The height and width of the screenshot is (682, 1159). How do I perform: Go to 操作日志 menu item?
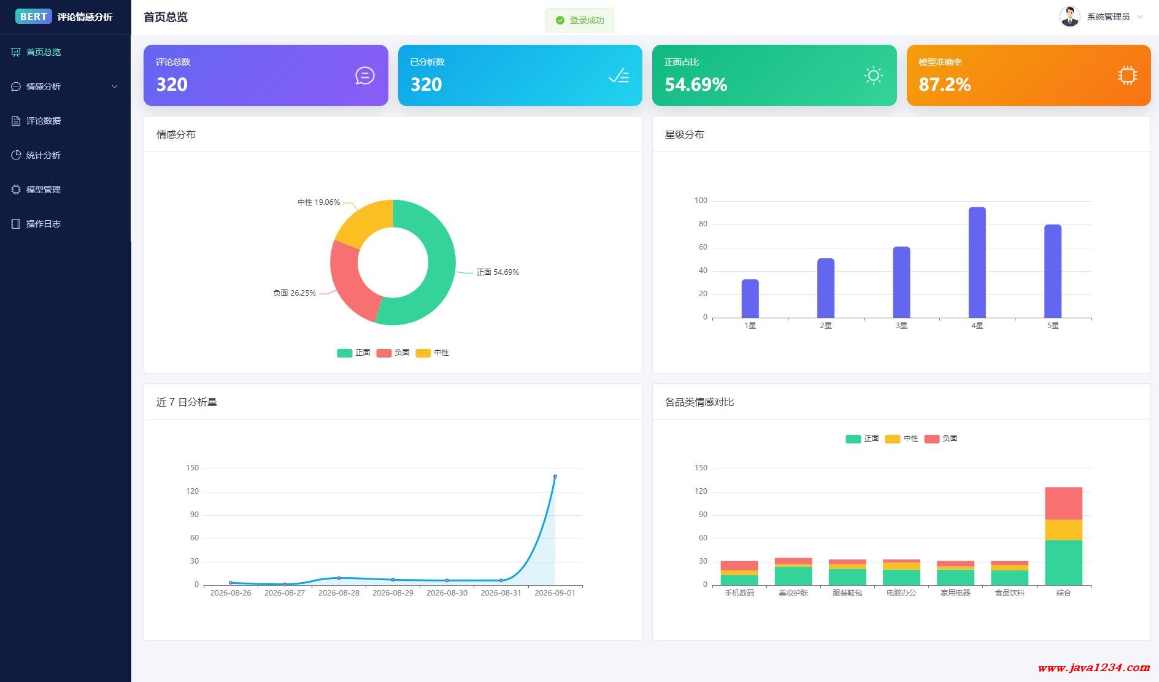pyautogui.click(x=65, y=224)
